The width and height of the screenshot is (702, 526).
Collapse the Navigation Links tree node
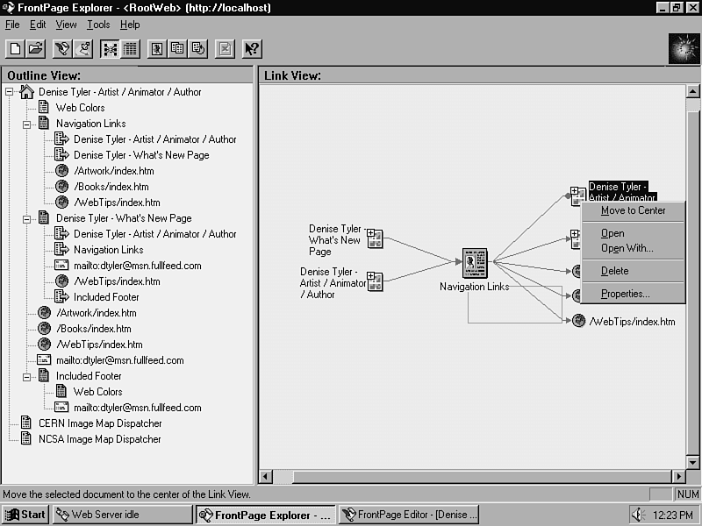click(27, 124)
